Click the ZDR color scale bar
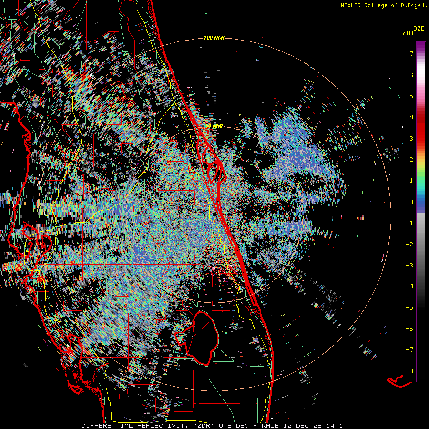The width and height of the screenshot is (429, 429). [x=421, y=212]
